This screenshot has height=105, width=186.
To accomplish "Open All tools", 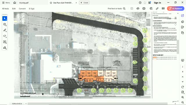I will coord(6,8).
